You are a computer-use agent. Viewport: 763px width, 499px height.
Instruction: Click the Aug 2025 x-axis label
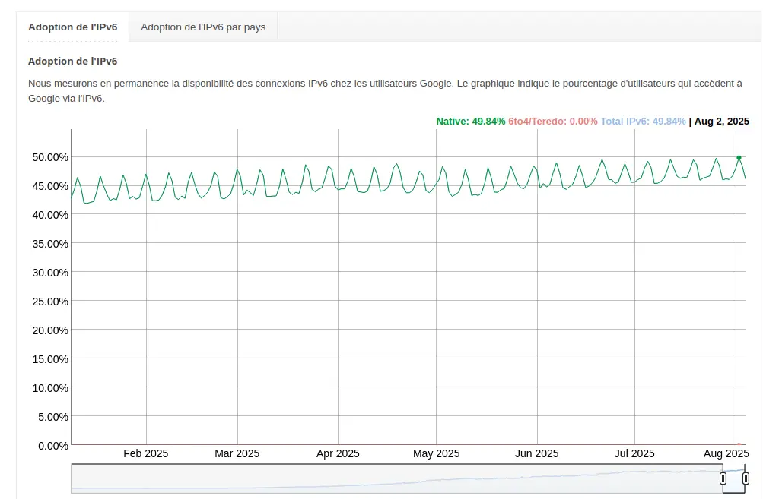coord(726,453)
